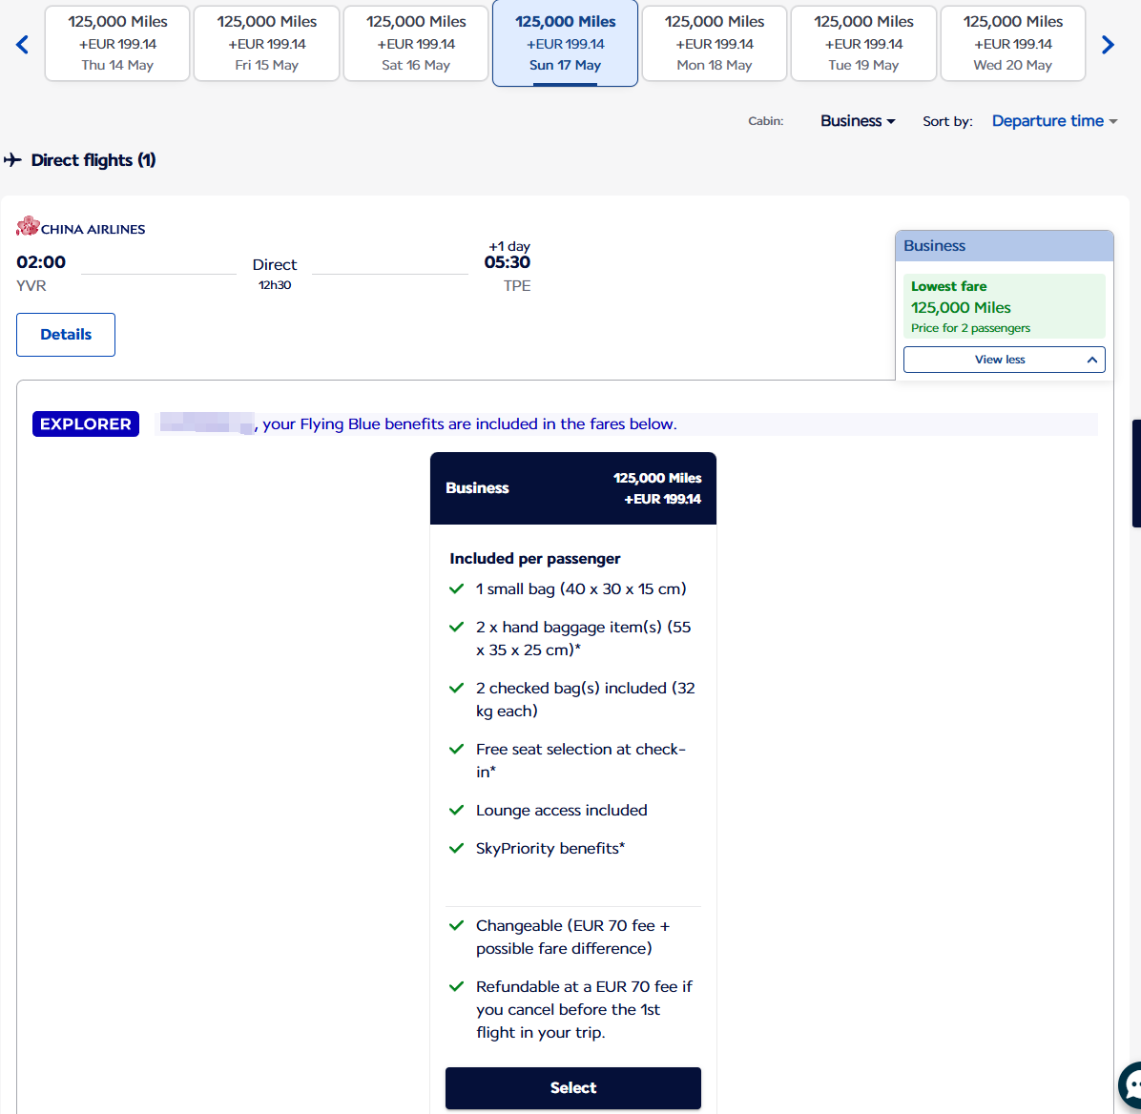Go to previous dates with left arrow
The width and height of the screenshot is (1141, 1114).
(x=23, y=45)
